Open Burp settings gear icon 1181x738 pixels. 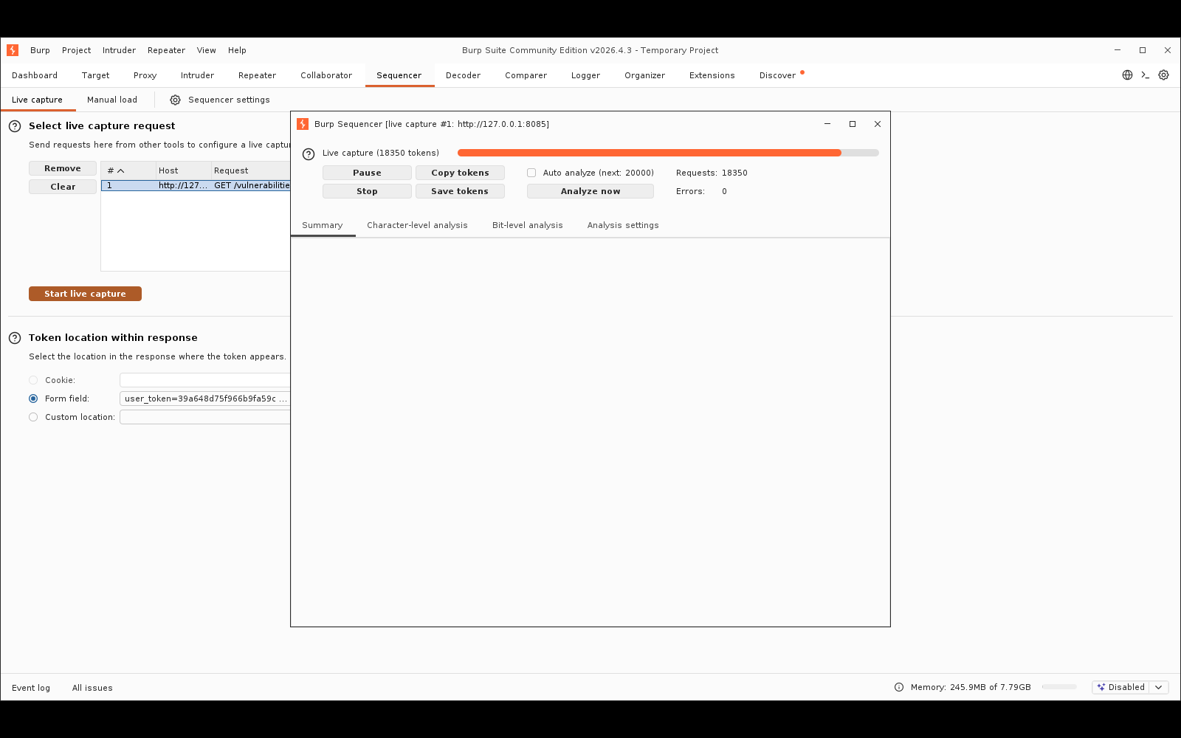click(x=1164, y=75)
